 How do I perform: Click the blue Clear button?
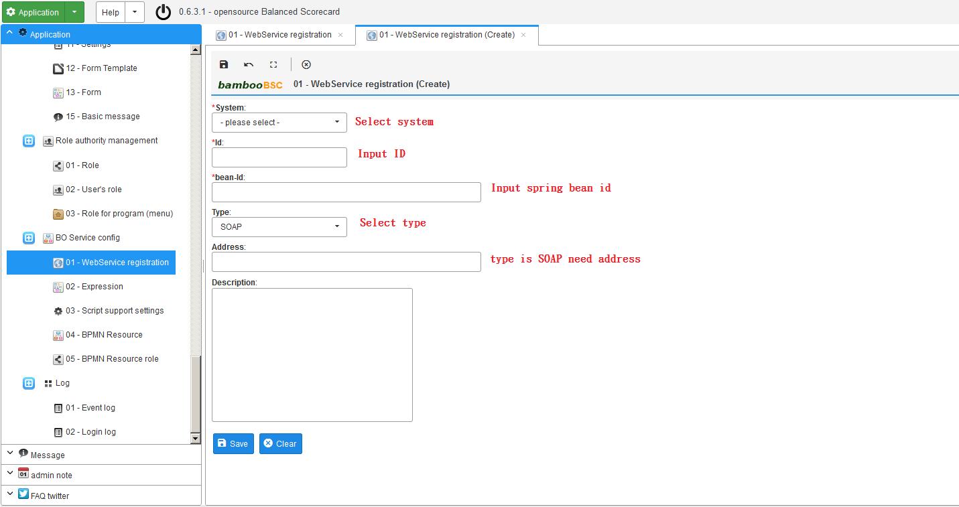[281, 443]
